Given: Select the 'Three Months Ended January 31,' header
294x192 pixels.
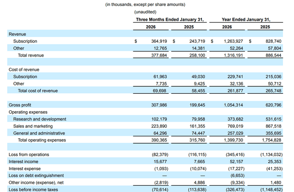Looking at the screenshot, I should 170,19.
